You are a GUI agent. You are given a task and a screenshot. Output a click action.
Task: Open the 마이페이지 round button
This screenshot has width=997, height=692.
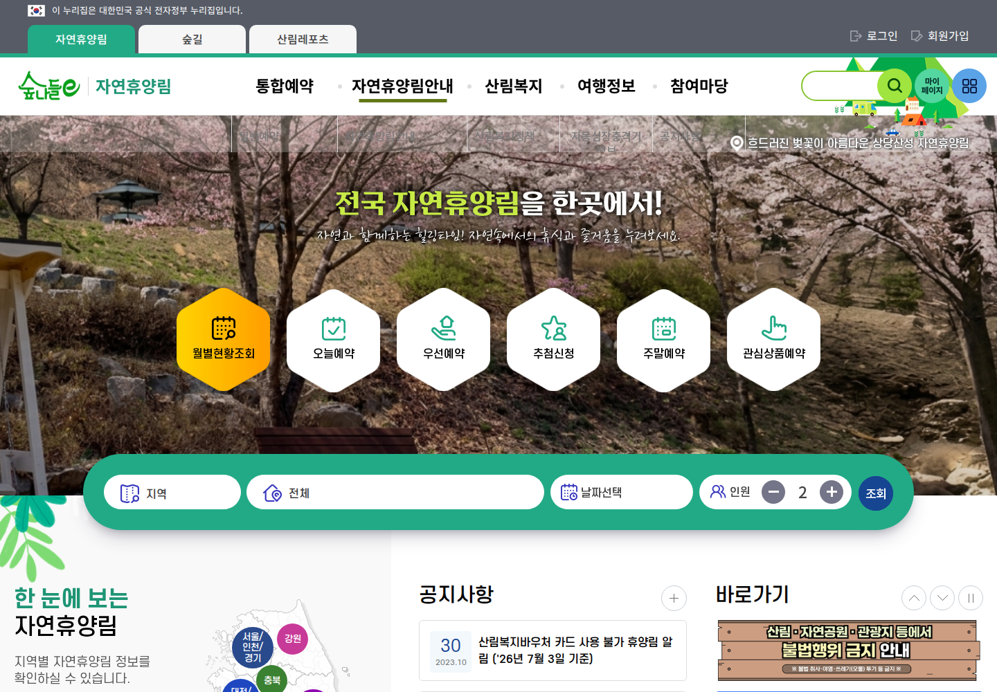(x=932, y=86)
